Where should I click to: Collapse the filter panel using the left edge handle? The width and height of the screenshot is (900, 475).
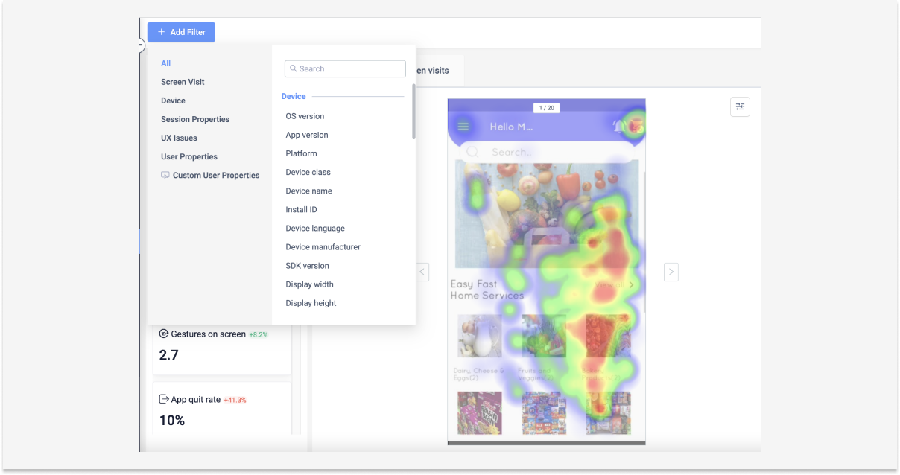pos(140,45)
